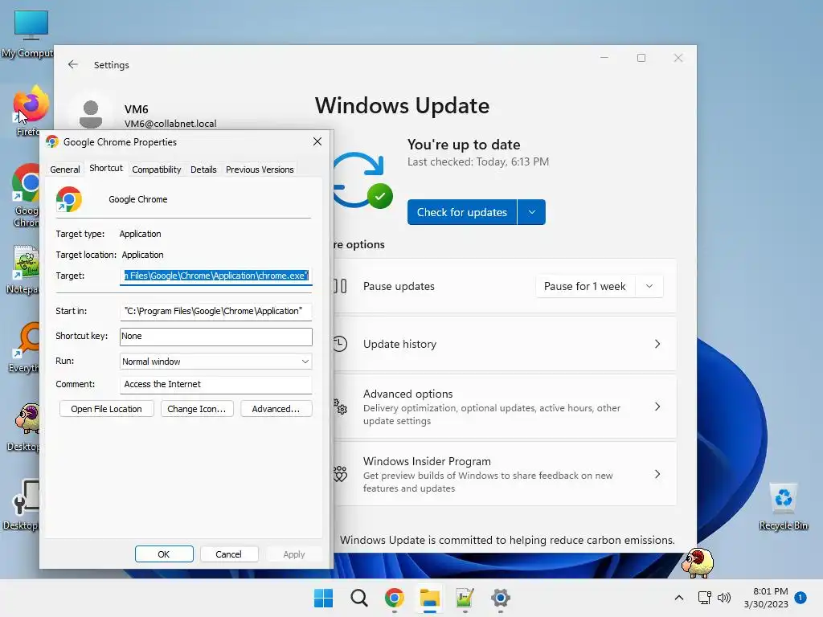Click the Comment field

(216, 384)
